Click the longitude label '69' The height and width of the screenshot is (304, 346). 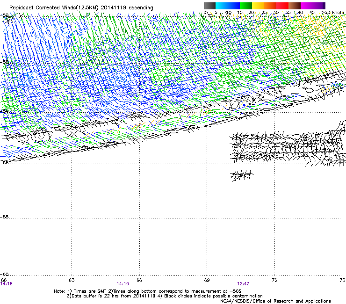[207, 280]
